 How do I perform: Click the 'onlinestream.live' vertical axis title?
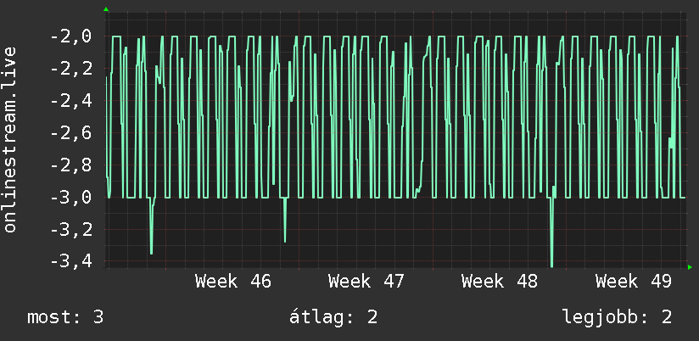click(x=10, y=140)
